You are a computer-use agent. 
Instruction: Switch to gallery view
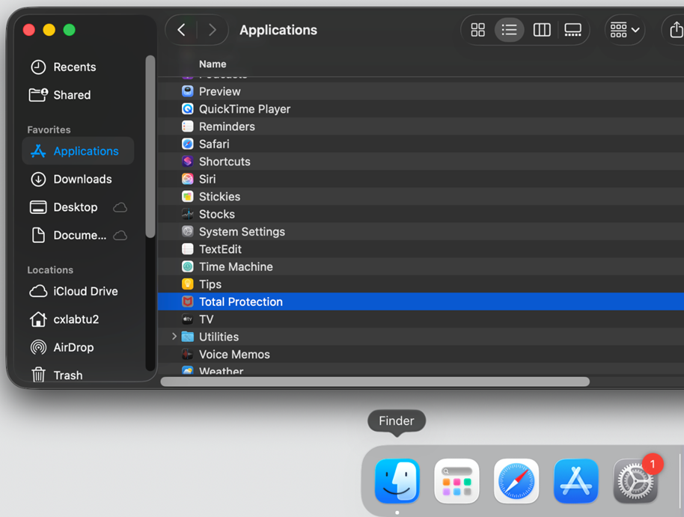(572, 30)
